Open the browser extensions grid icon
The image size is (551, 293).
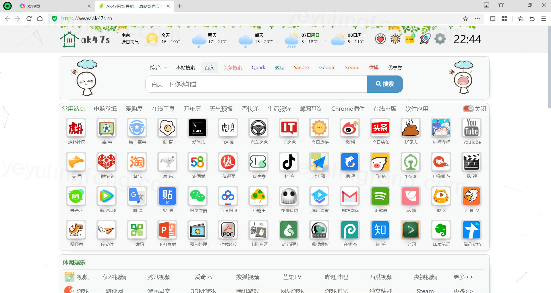pyautogui.click(x=504, y=19)
